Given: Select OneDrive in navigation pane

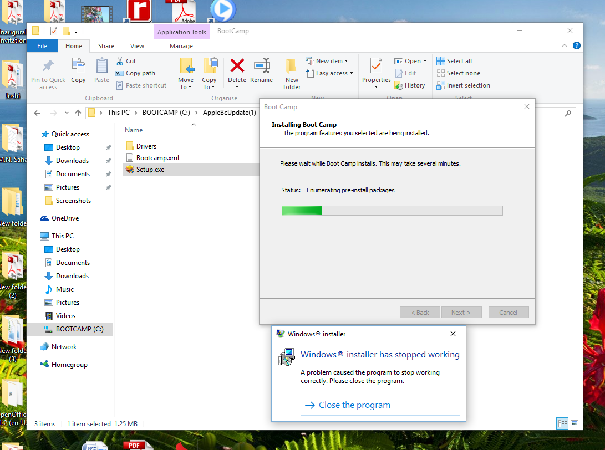Looking at the screenshot, I should click(x=65, y=218).
